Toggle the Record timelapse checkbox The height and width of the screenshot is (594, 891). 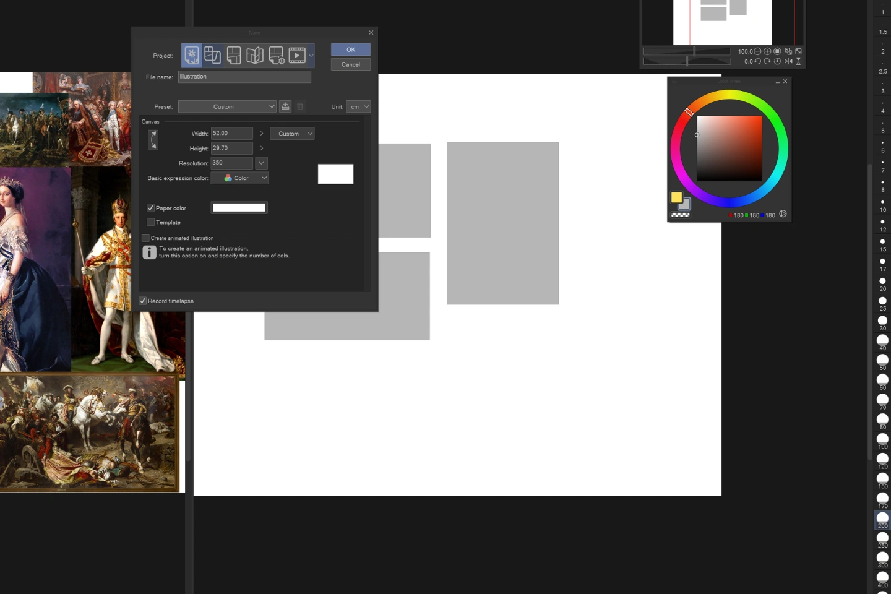point(143,301)
